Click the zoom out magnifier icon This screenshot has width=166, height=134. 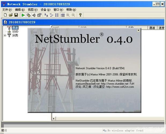73,15
